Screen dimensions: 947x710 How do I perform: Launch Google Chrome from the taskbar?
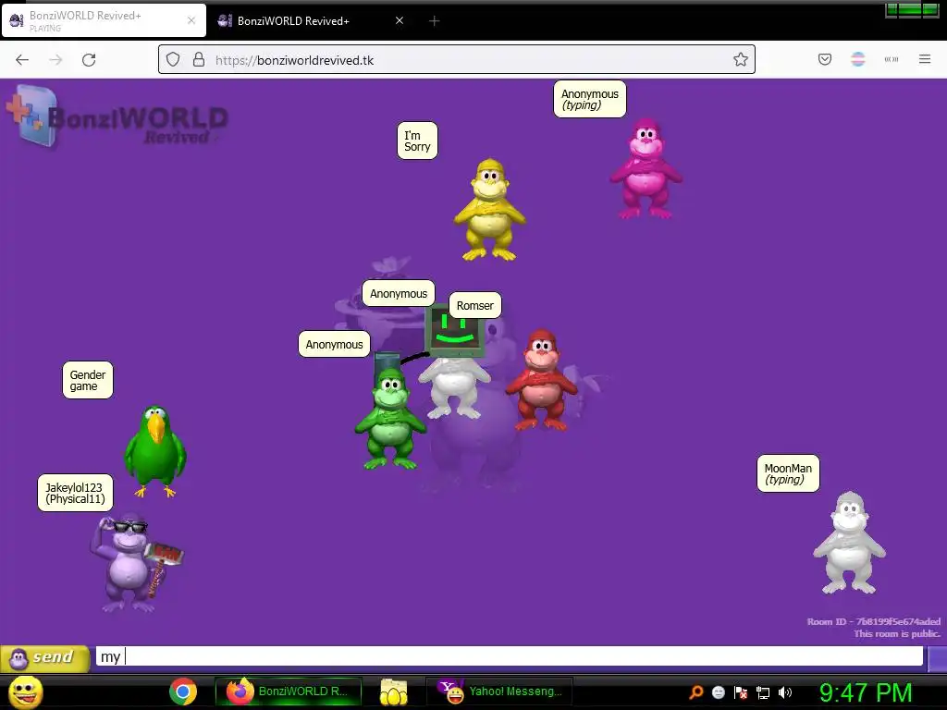click(183, 692)
